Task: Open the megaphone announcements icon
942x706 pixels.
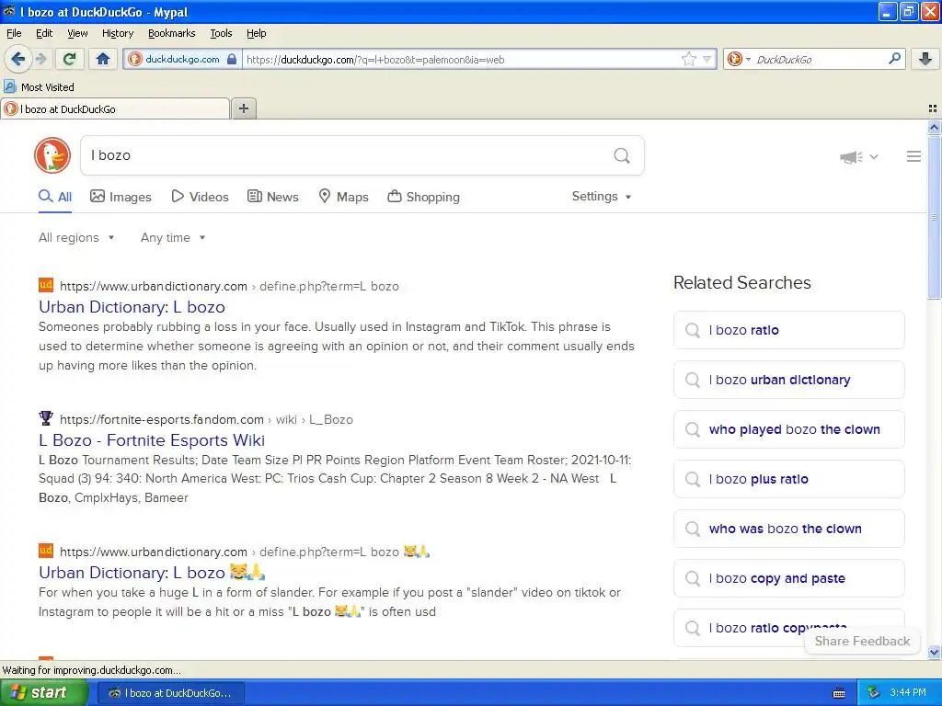Action: [851, 156]
